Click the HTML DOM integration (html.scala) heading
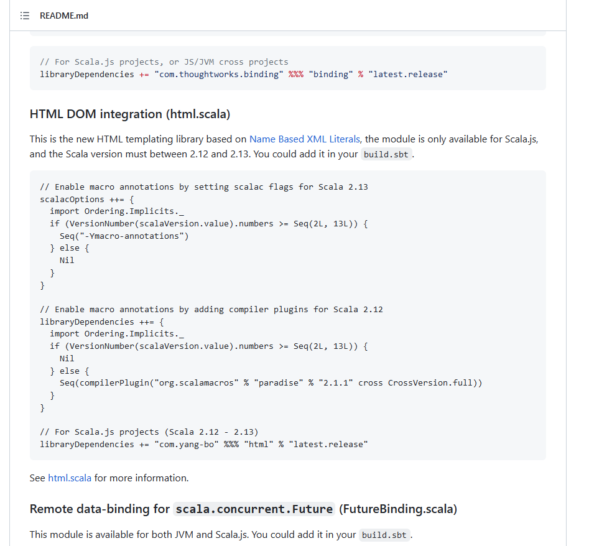 pos(130,114)
